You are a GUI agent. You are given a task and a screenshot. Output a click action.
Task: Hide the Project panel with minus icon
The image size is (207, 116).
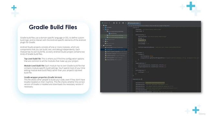(126, 23)
